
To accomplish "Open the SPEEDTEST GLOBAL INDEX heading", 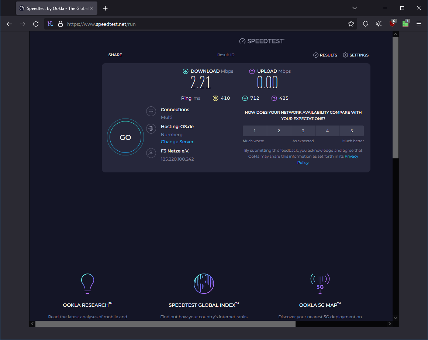I will coord(204,305).
